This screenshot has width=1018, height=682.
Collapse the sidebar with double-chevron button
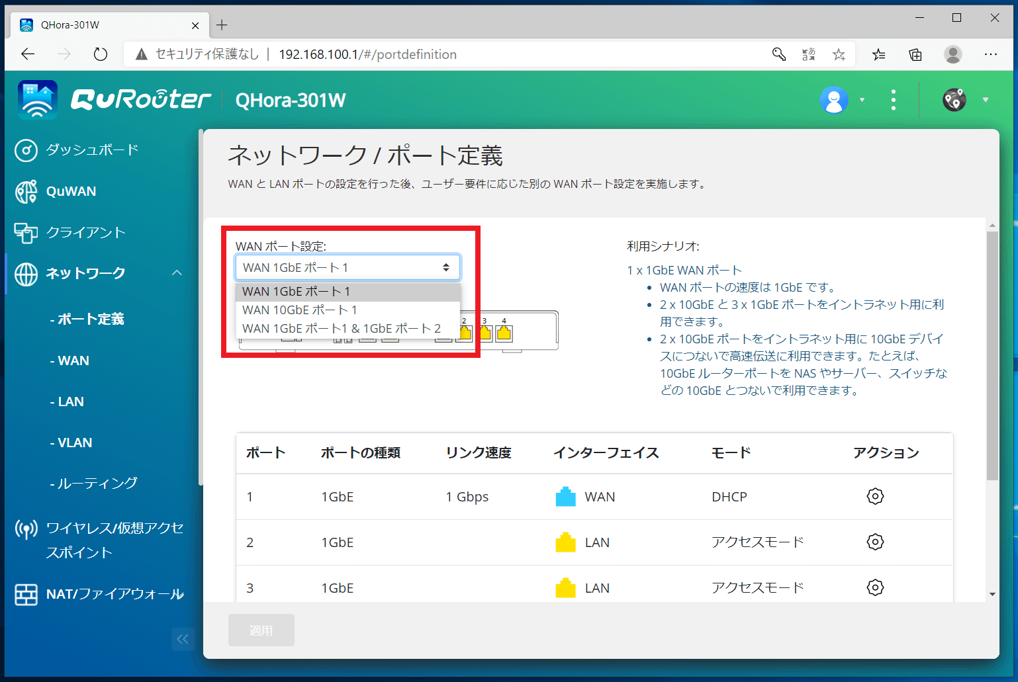click(183, 639)
